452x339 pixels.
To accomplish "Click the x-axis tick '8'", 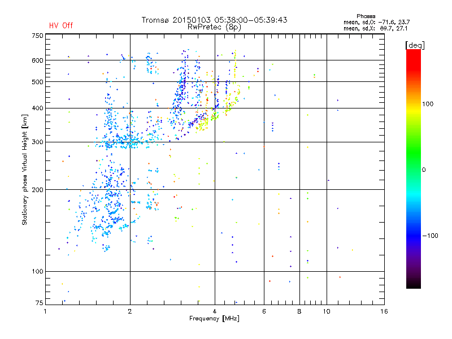I will [x=299, y=311].
